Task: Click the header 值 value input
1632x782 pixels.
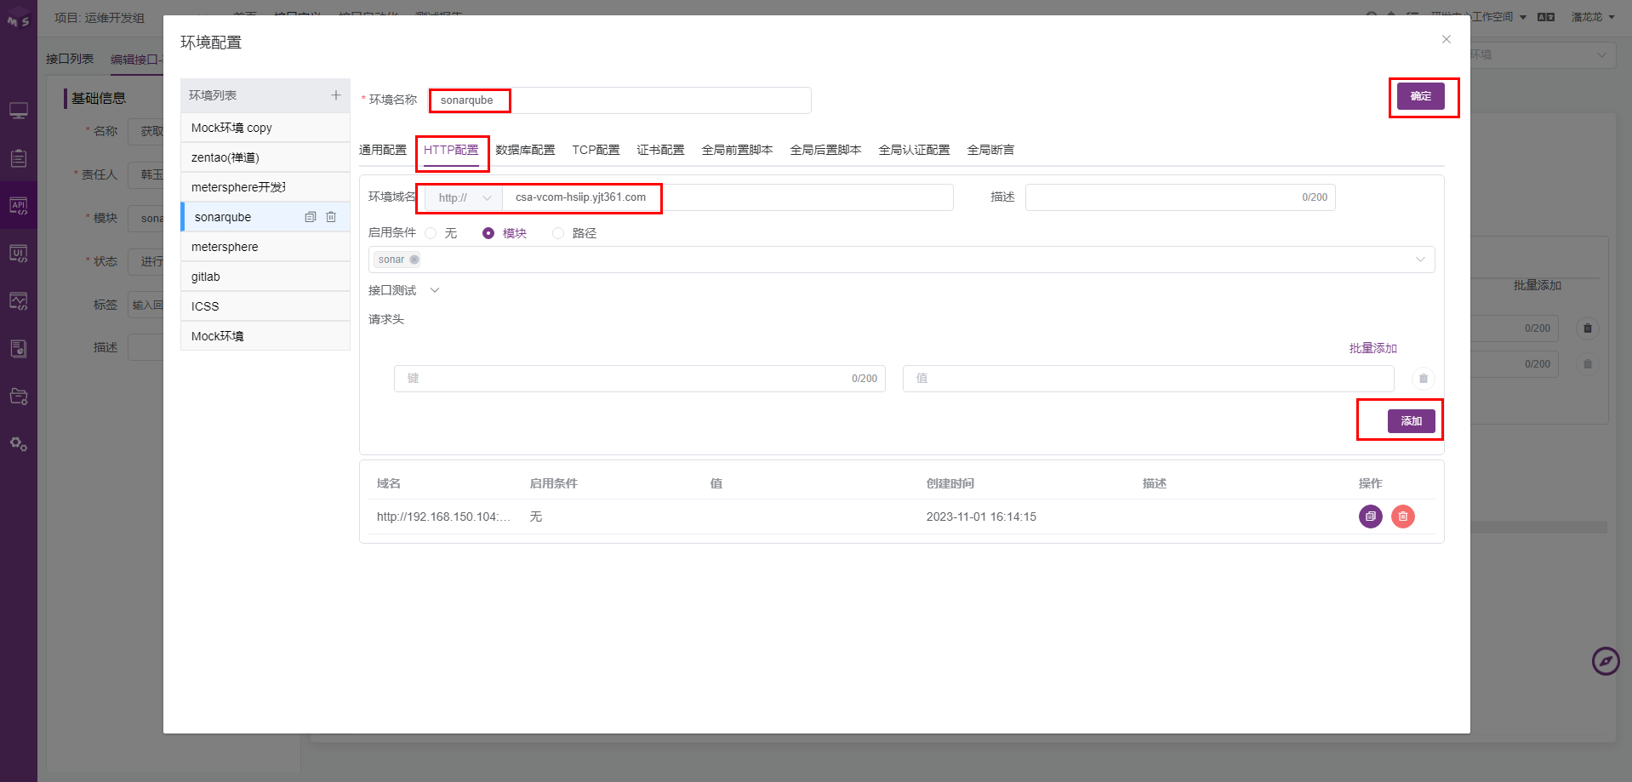Action: 1148,379
